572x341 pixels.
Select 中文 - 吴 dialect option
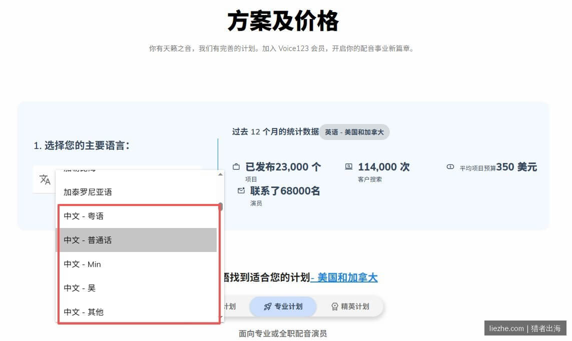point(137,288)
